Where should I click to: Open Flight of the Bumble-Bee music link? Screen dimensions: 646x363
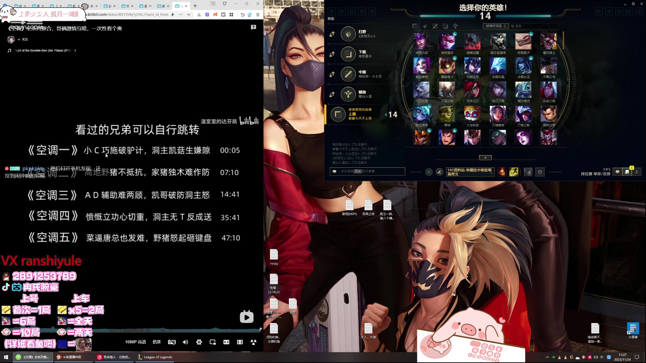pyautogui.click(x=42, y=50)
